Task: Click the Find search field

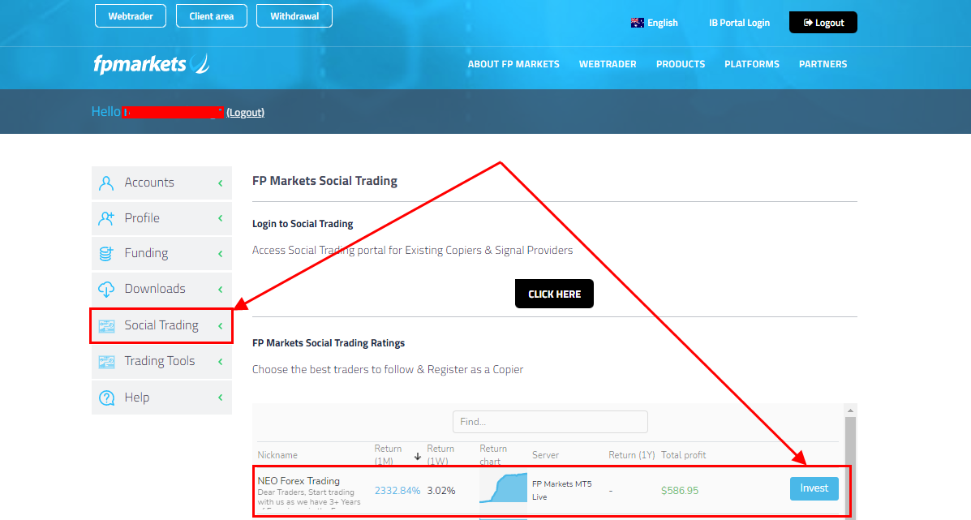Action: [550, 422]
